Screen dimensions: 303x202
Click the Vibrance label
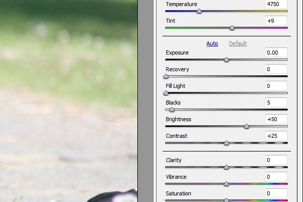pos(176,177)
